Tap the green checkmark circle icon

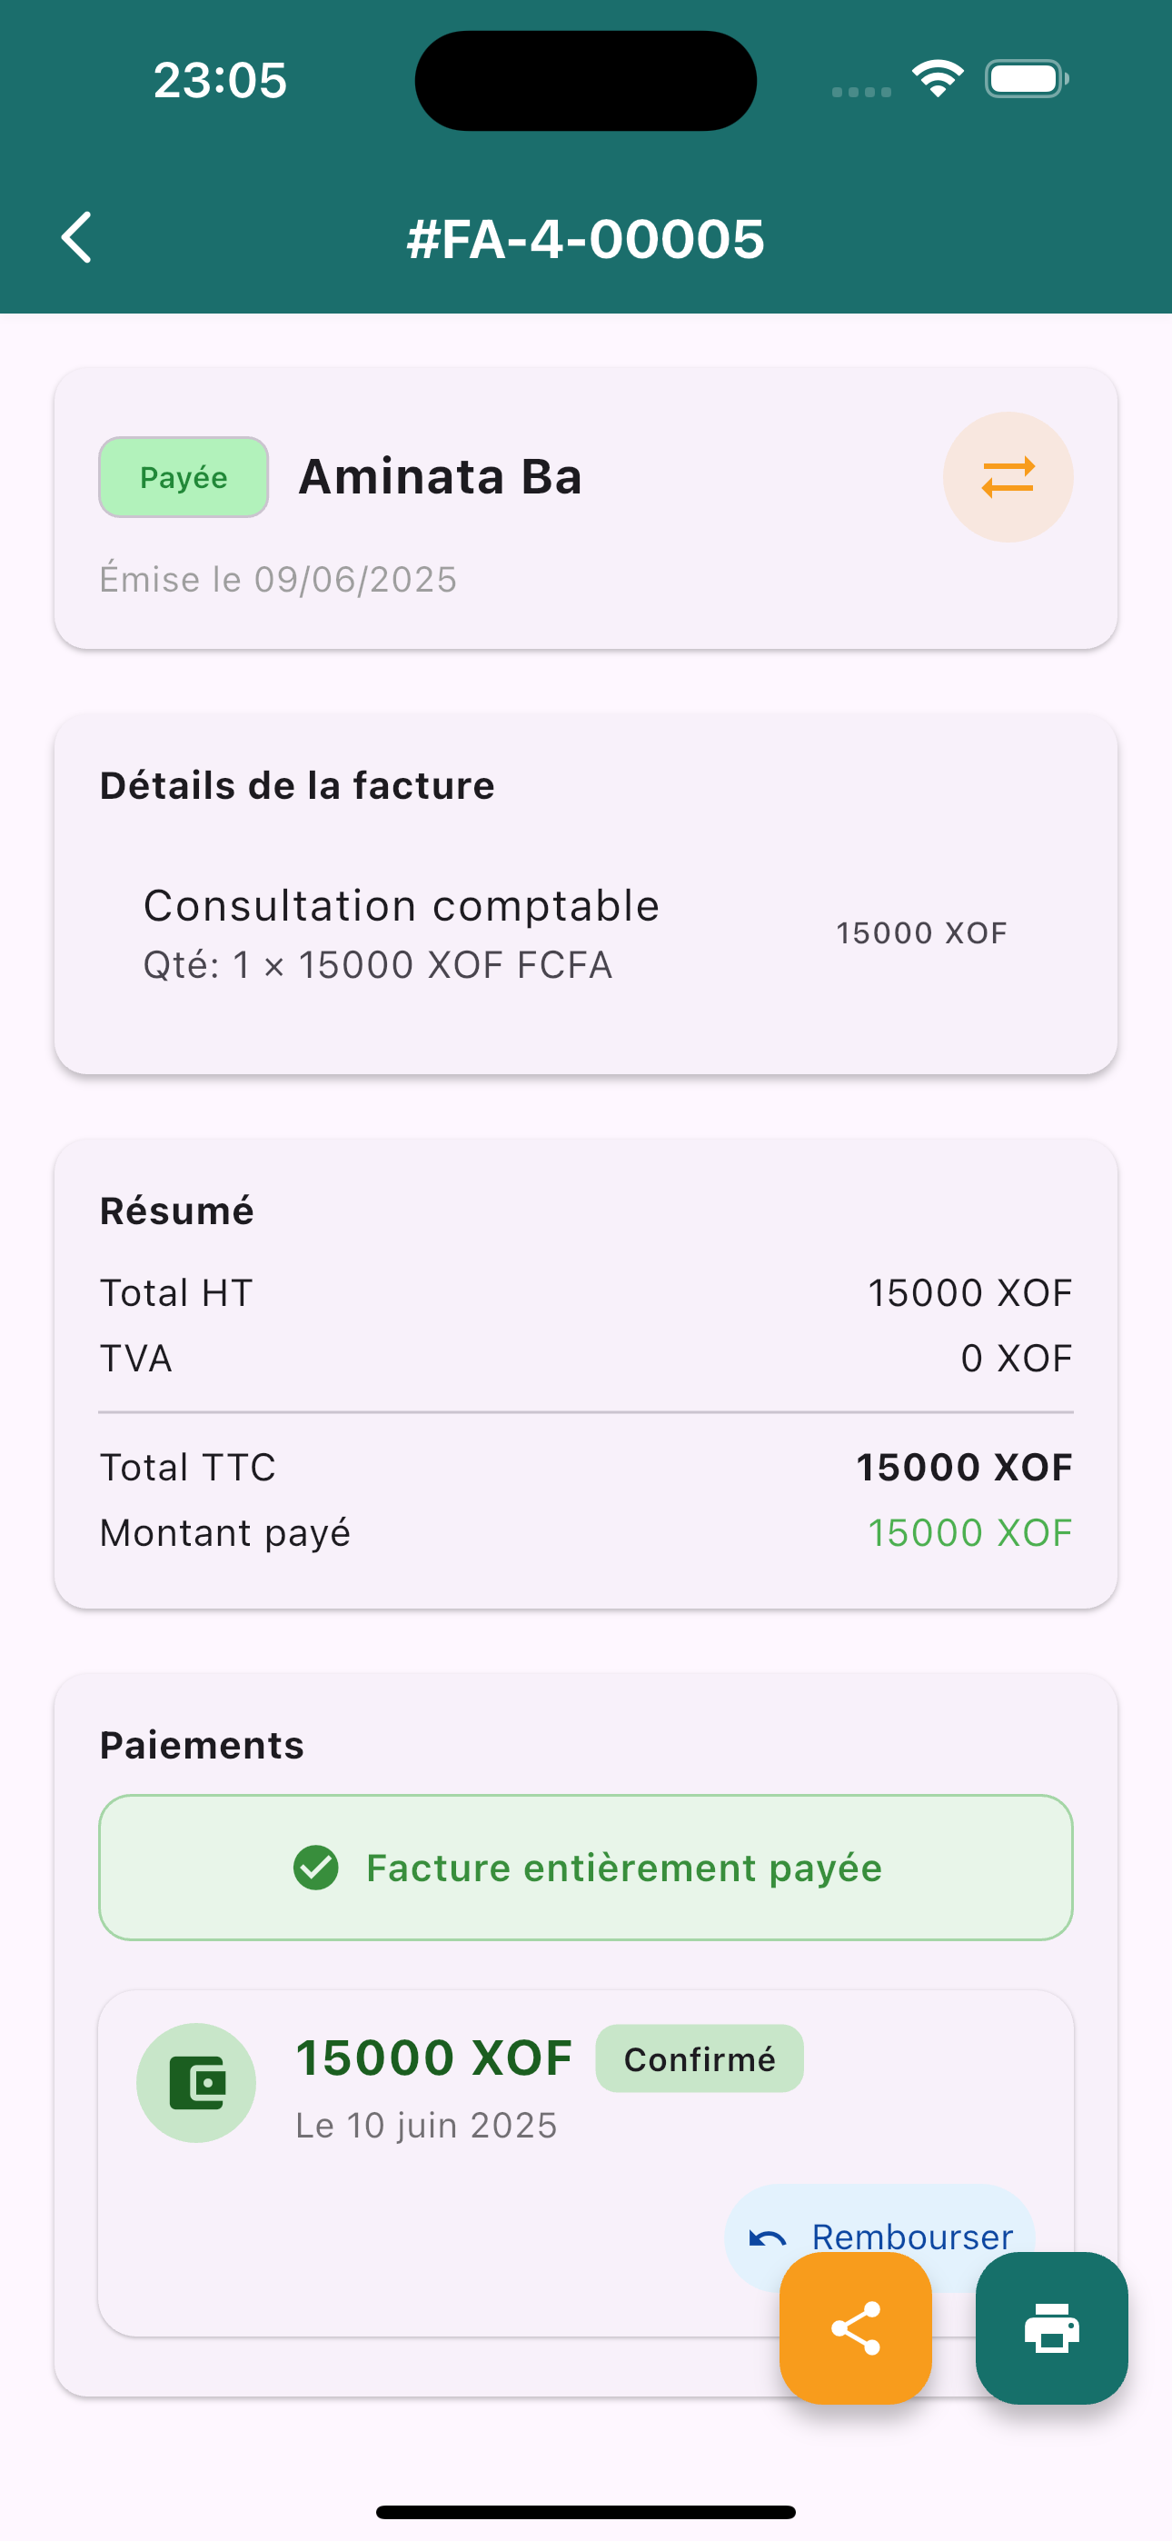pos(315,1868)
